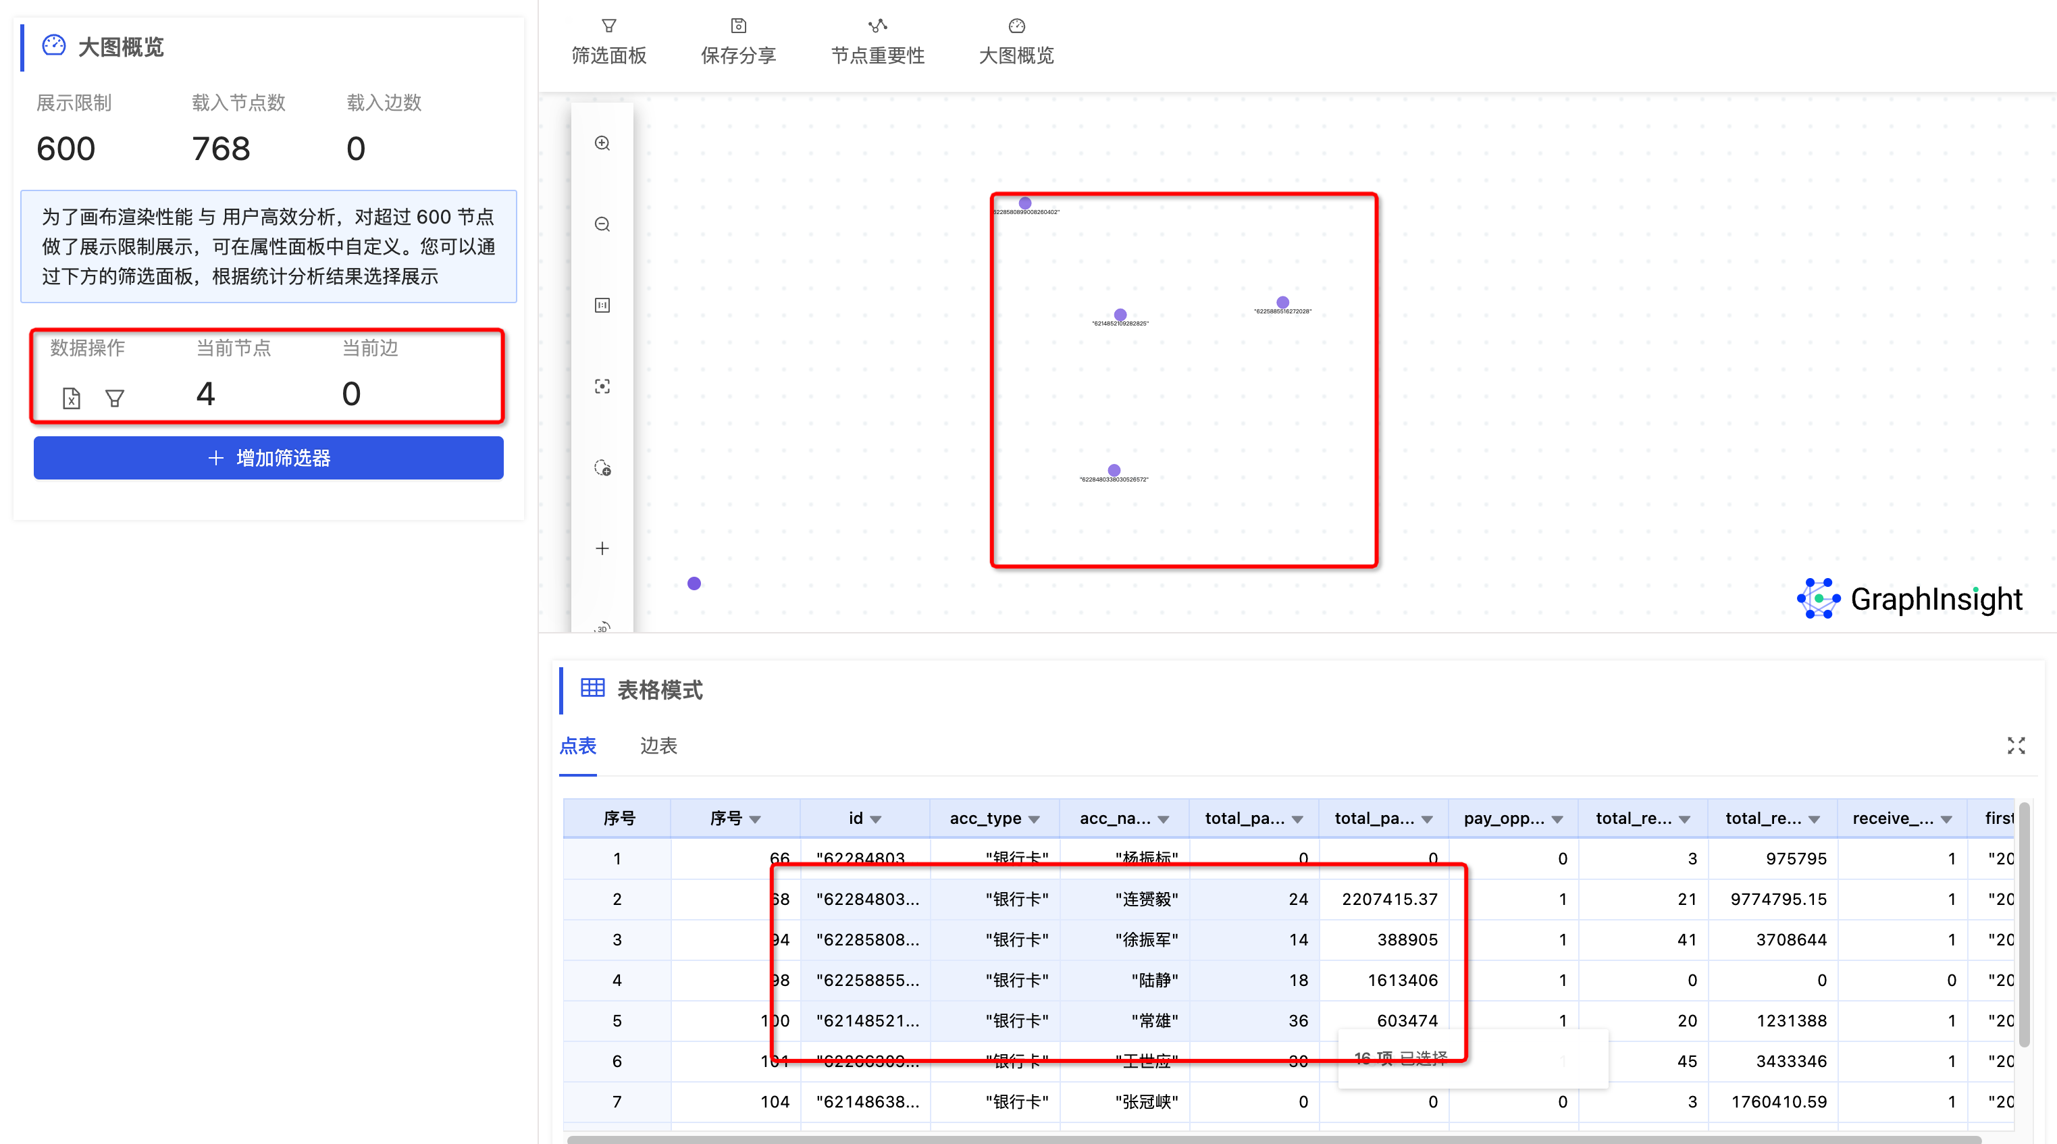The width and height of the screenshot is (2057, 1144).
Task: Click the id cell "62148521..."
Action: (x=867, y=1020)
